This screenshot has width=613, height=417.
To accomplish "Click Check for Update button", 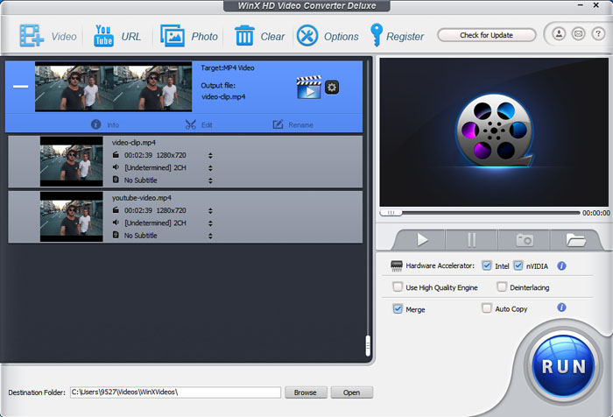I will click(486, 35).
